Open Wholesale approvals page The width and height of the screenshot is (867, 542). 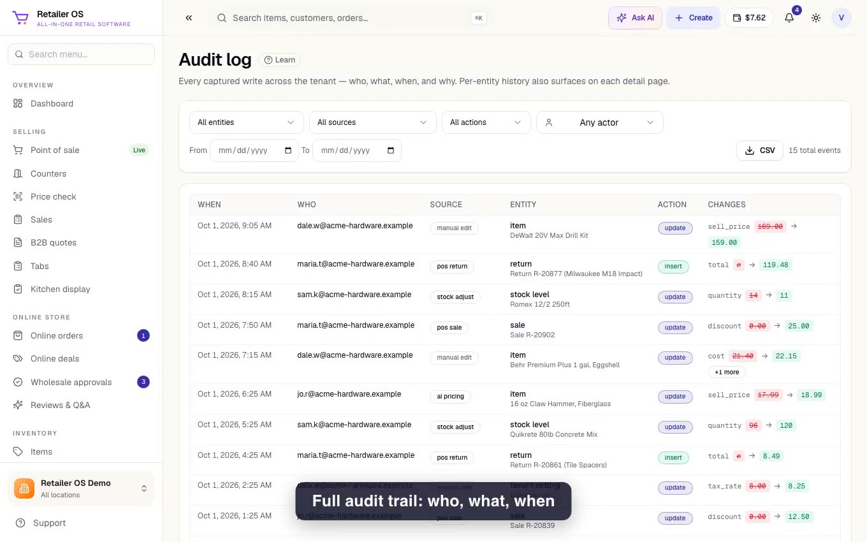(81, 382)
